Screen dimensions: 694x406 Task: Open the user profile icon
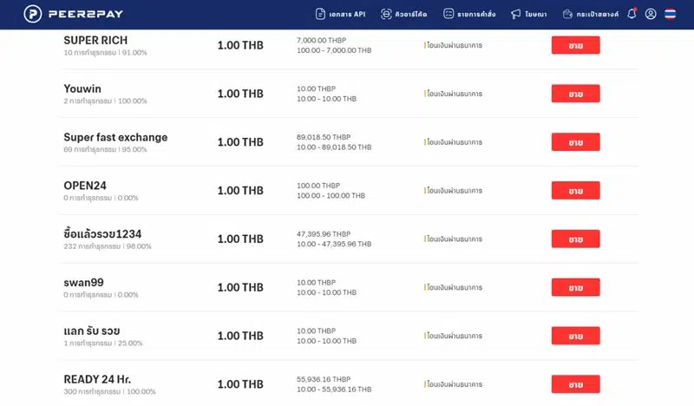[651, 14]
